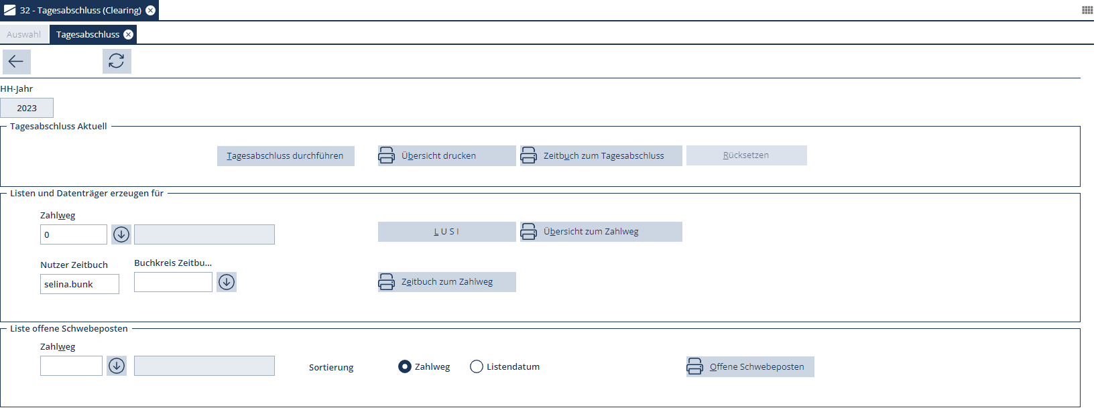
Task: Open Zahlweg lookup in offene Schwebeposten section
Action: coord(117,366)
